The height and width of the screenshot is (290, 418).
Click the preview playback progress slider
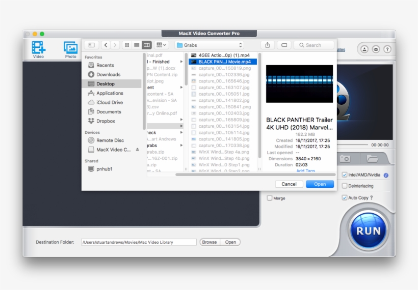pos(352,144)
